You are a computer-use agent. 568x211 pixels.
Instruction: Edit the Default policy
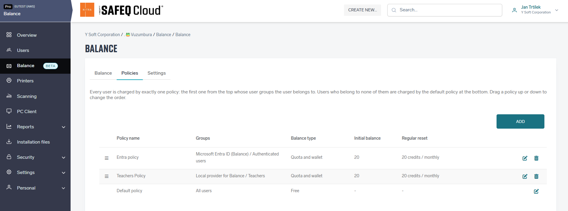(x=536, y=191)
